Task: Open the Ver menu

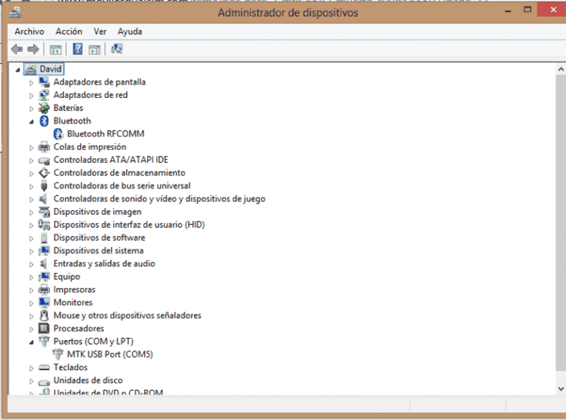Action: click(x=100, y=32)
